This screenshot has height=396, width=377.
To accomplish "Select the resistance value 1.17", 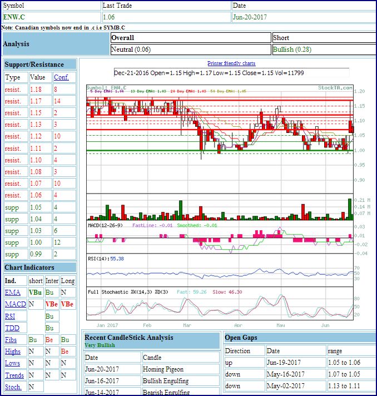I will [x=36, y=101].
